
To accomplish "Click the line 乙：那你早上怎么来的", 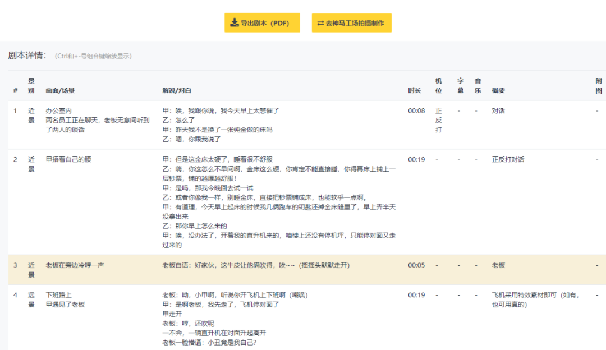I will pos(195,226).
